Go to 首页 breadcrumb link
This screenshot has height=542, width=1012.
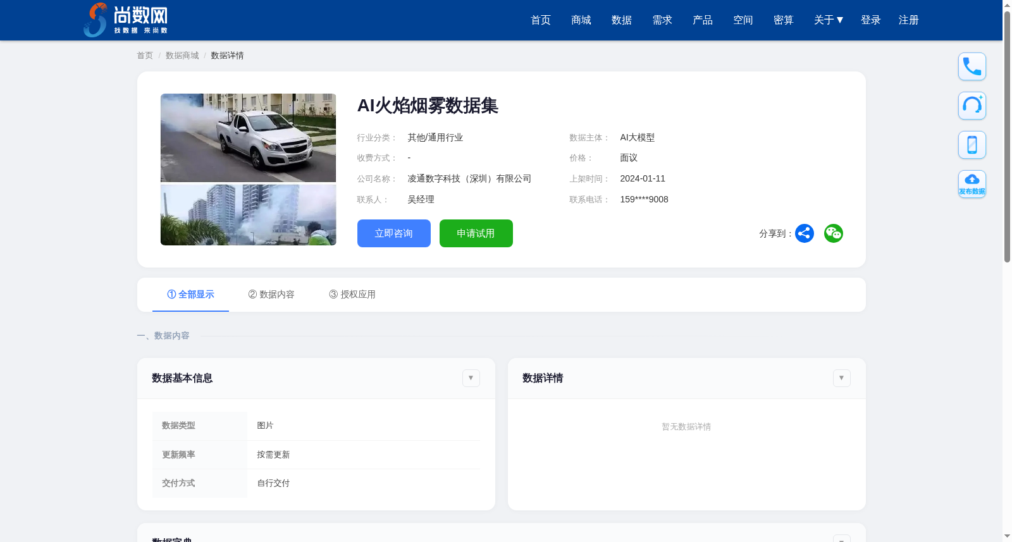pyautogui.click(x=145, y=56)
